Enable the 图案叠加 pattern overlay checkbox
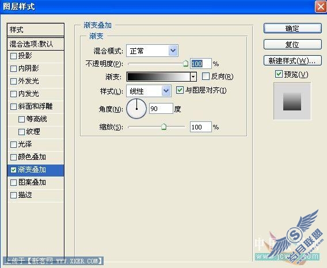This screenshot has width=327, height=268. coord(14,182)
